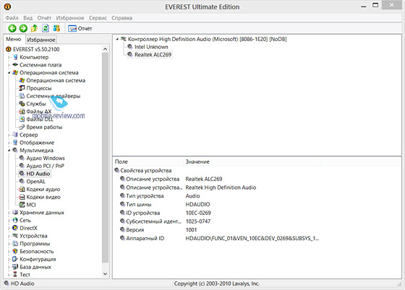
Task: Open the Вид menu
Action: (x=28, y=18)
